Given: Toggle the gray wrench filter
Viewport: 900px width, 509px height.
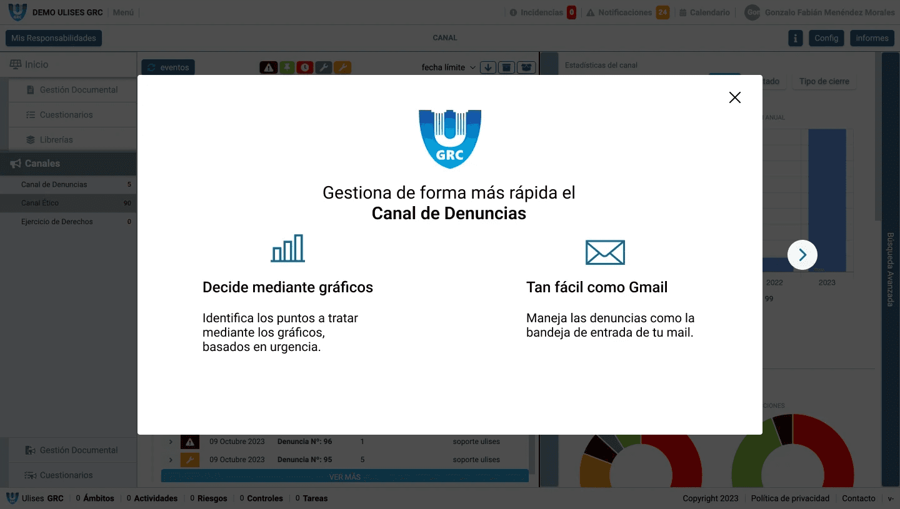Looking at the screenshot, I should tap(323, 67).
